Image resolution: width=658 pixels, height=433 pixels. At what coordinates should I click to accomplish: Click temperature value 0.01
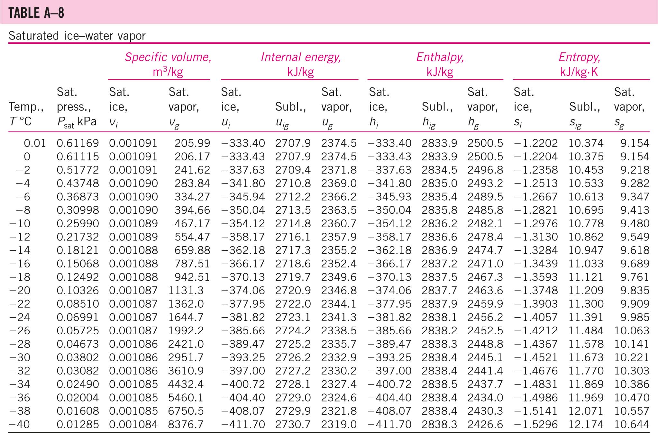(x=35, y=143)
